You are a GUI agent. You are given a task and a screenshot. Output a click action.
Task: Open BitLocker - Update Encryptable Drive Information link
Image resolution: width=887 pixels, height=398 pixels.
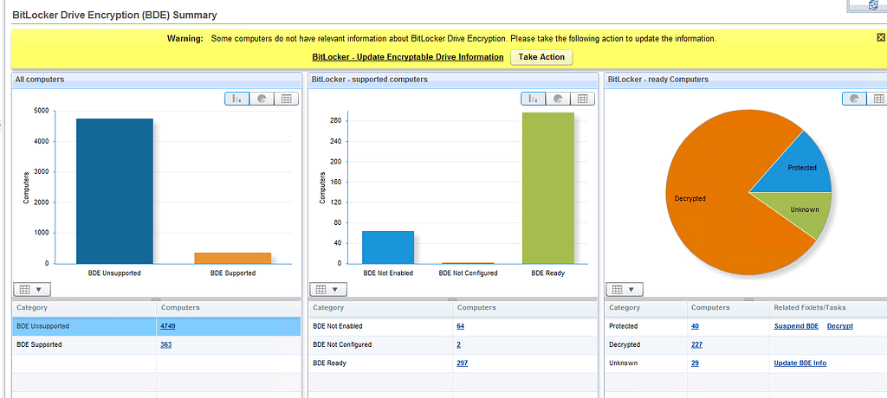coord(408,57)
